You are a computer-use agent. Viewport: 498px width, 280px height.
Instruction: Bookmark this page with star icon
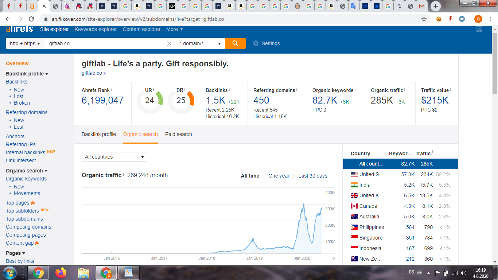424,19
